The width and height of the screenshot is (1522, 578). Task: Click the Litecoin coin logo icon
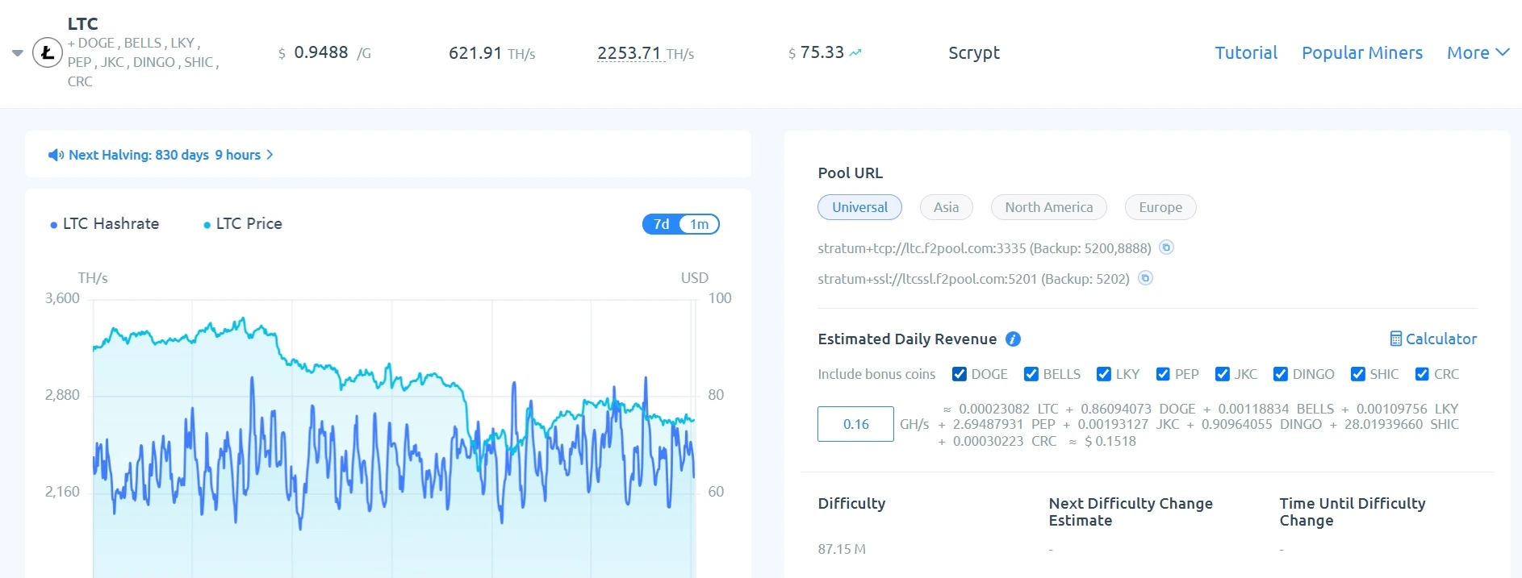pyautogui.click(x=48, y=53)
